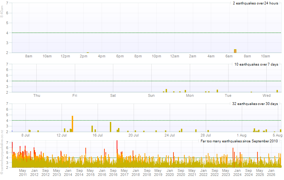Click the '5 Aug' date label
The image size is (284, 180).
278,135
